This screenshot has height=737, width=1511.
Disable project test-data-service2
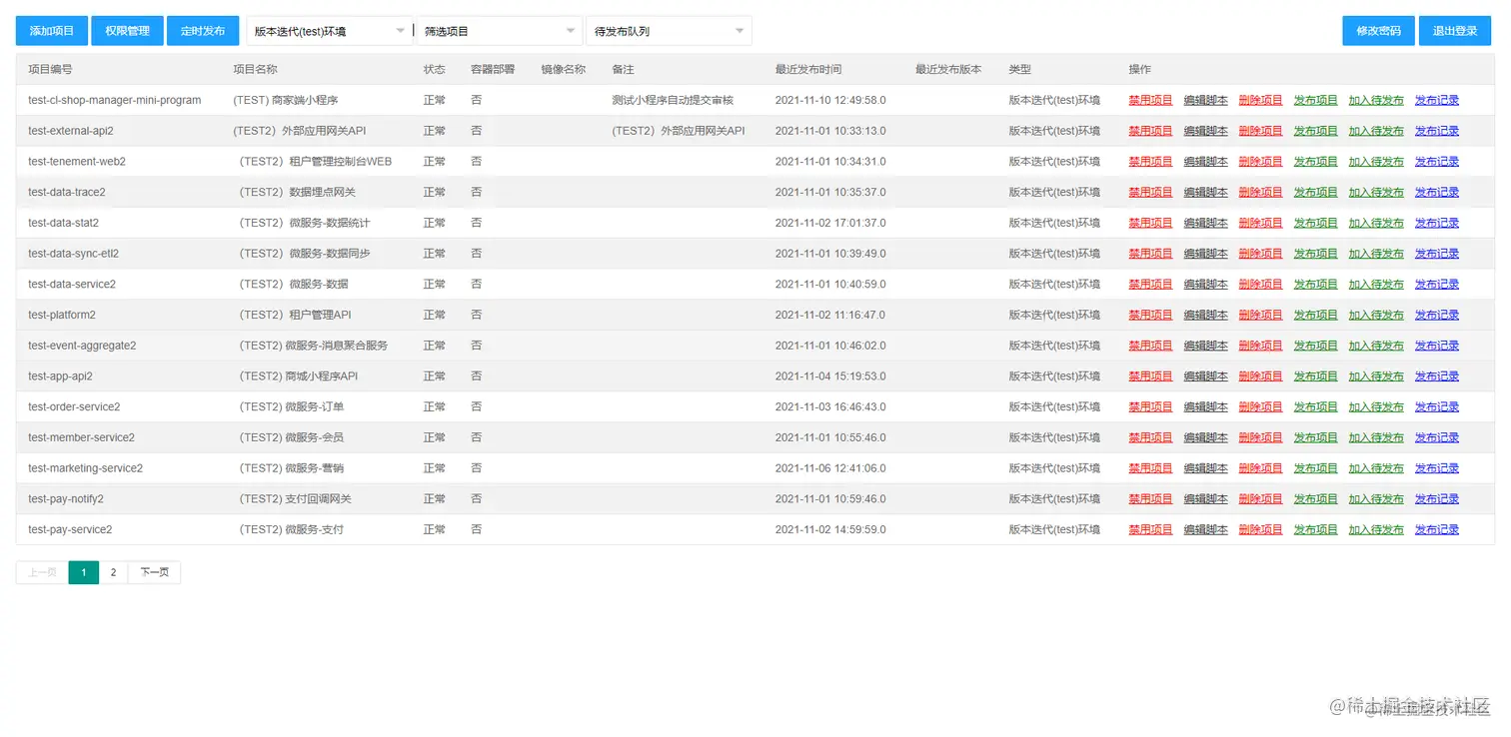coord(1150,285)
